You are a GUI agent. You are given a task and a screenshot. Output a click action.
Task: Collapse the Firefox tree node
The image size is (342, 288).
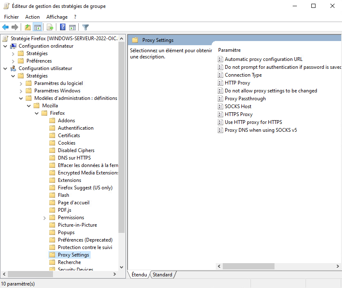36,113
